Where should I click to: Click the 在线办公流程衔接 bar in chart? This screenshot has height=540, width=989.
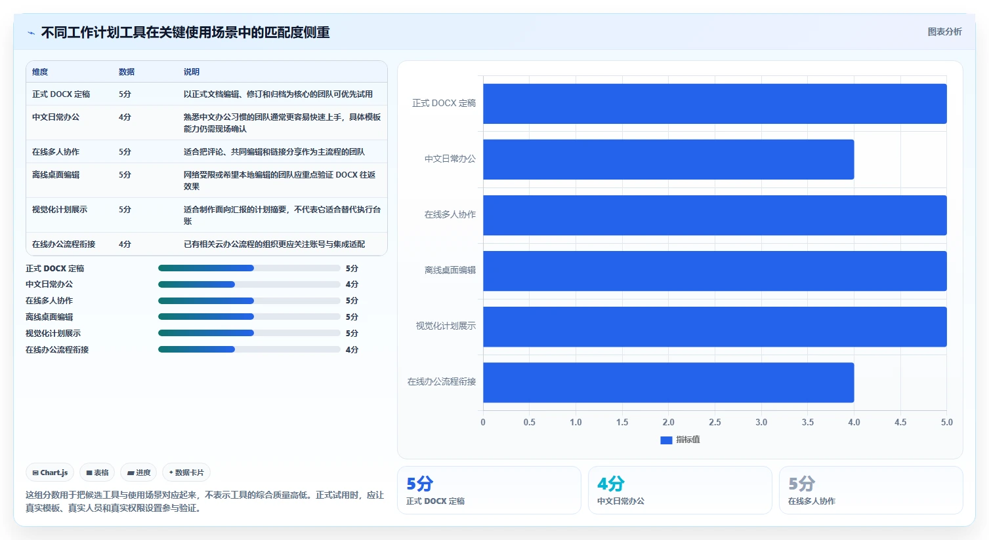point(669,382)
